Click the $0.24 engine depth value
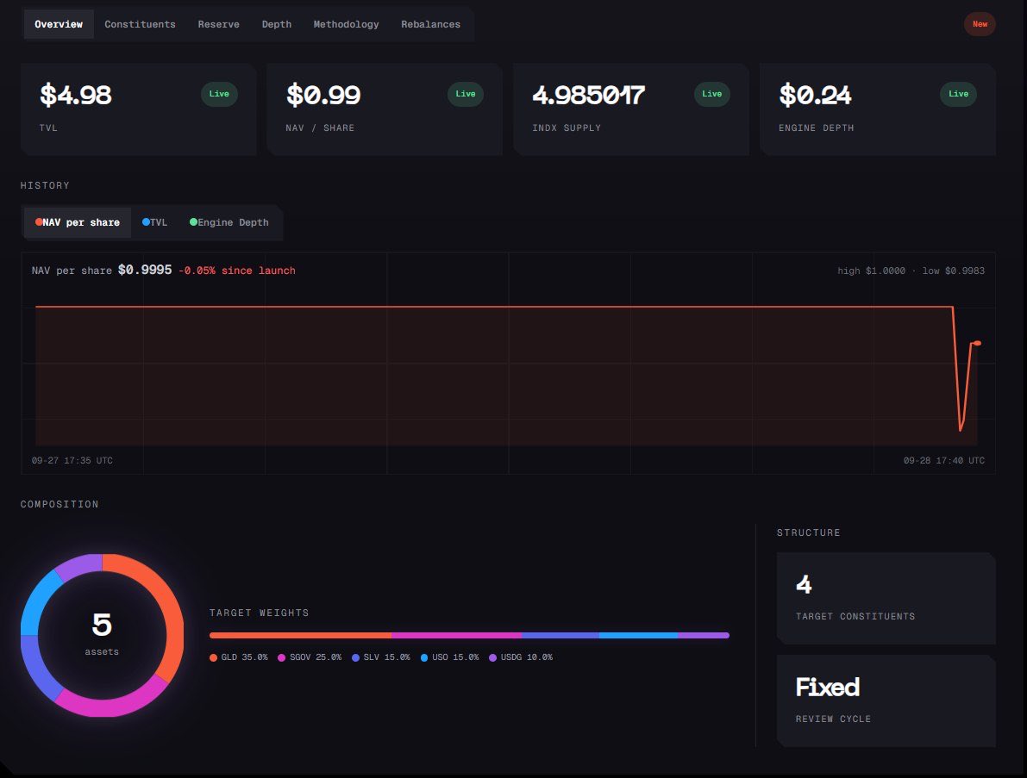 click(816, 95)
